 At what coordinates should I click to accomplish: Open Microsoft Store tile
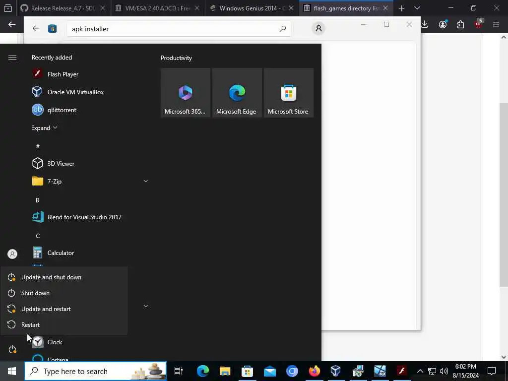(288, 93)
